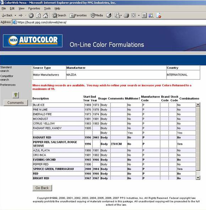Viewport: 206px width, 210px height.
Task: Click the Refresh page icon
Action: (38, 15)
